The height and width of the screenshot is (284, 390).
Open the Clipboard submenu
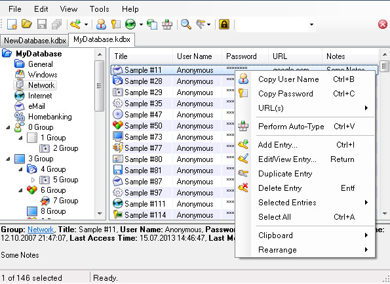click(305, 235)
